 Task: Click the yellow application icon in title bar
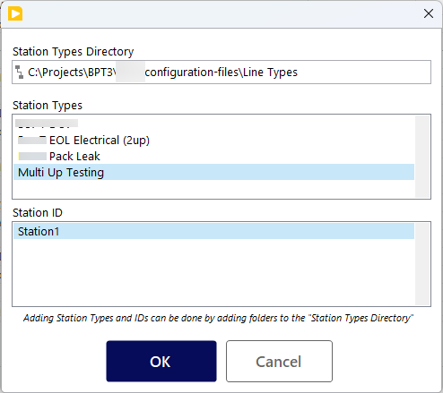(x=15, y=13)
